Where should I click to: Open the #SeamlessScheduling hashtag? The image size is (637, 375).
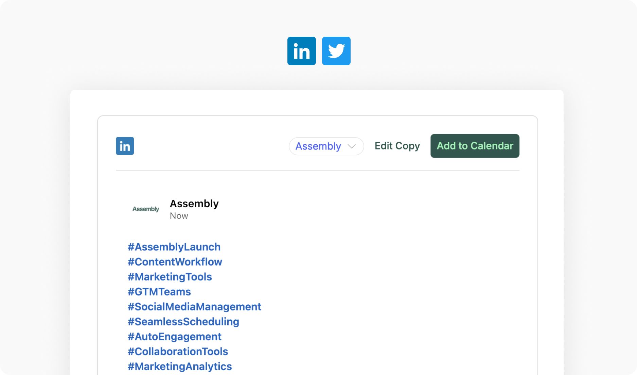(183, 322)
